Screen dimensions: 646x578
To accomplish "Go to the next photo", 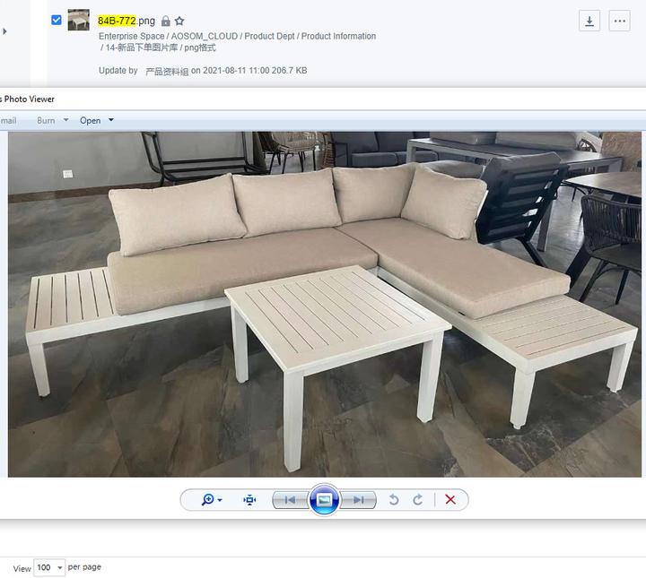I will tap(358, 500).
